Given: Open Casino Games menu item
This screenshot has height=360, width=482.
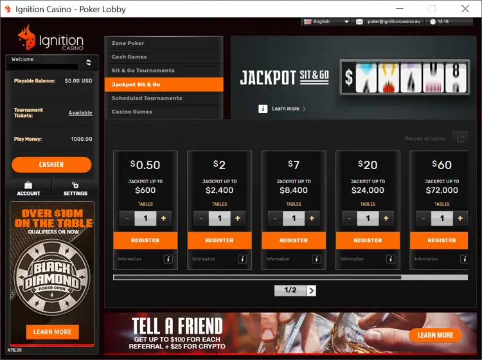Looking at the screenshot, I should tap(164, 112).
